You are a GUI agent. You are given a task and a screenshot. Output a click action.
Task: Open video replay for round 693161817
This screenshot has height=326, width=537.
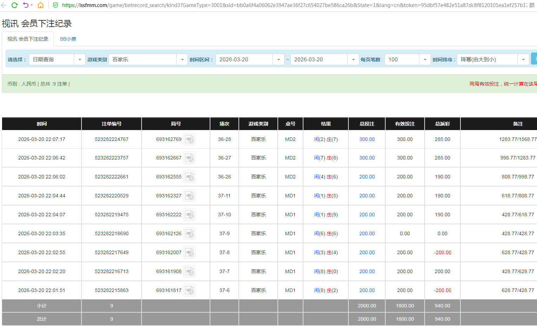point(190,291)
